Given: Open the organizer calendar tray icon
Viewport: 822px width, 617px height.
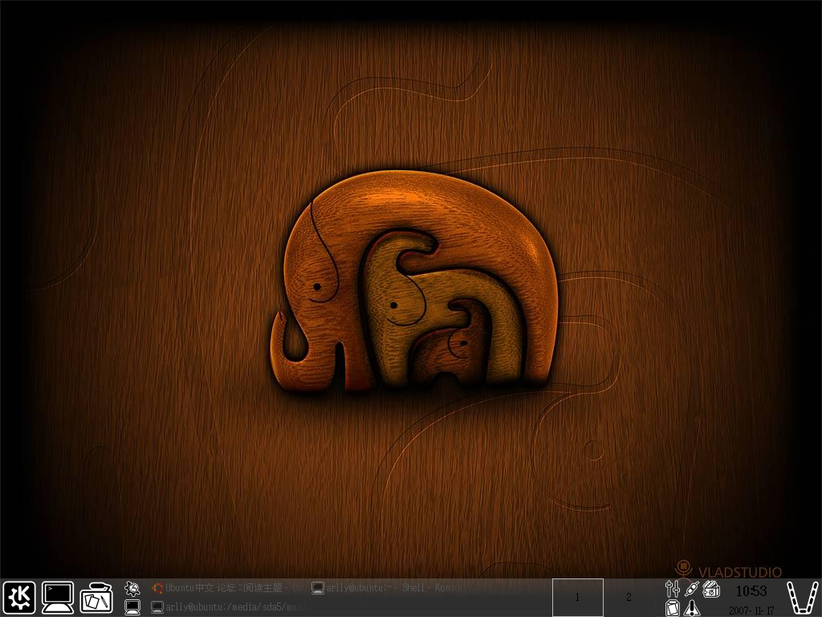Looking at the screenshot, I should click(x=711, y=589).
